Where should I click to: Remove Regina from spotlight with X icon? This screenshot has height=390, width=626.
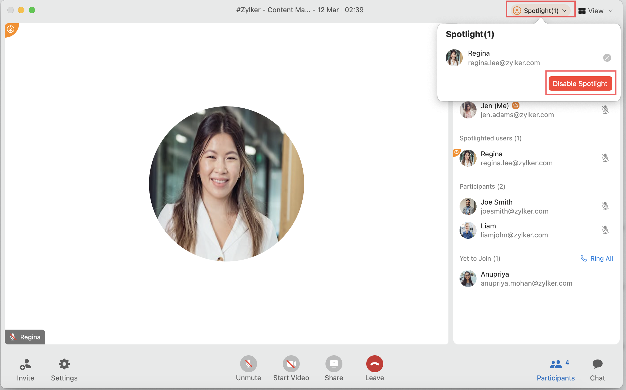click(607, 58)
